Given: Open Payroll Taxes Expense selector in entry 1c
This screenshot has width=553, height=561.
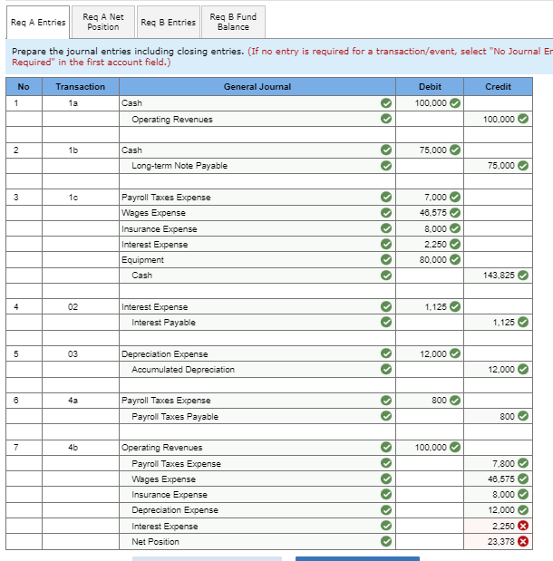Looking at the screenshot, I should coord(257,198).
